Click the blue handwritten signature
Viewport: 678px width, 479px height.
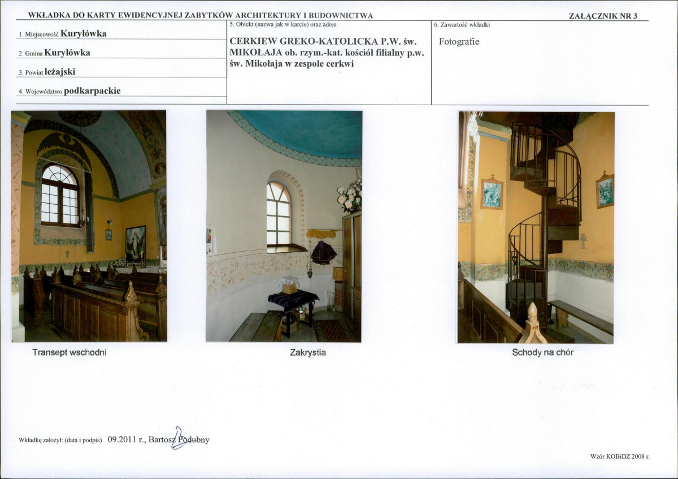(179, 438)
